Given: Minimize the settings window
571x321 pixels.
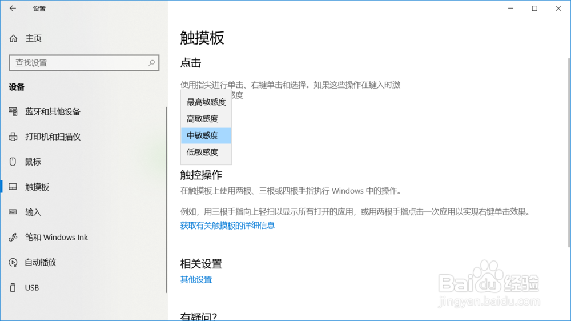Looking at the screenshot, I should 511,8.
